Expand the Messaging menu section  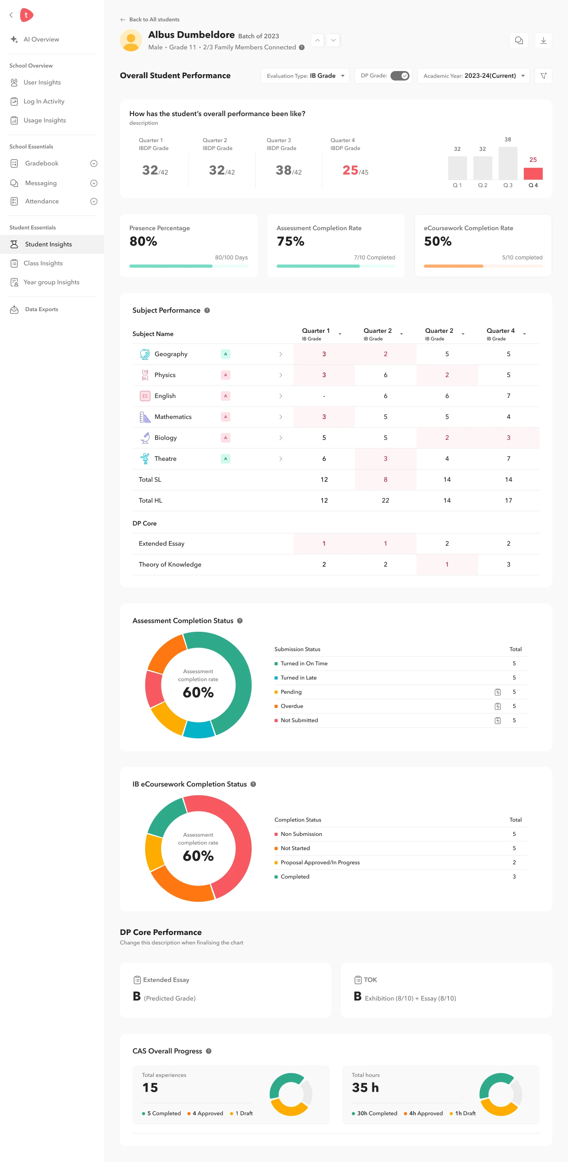point(94,183)
